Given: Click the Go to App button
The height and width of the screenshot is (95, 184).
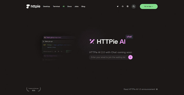Looking at the screenshot, I should click(149, 7).
